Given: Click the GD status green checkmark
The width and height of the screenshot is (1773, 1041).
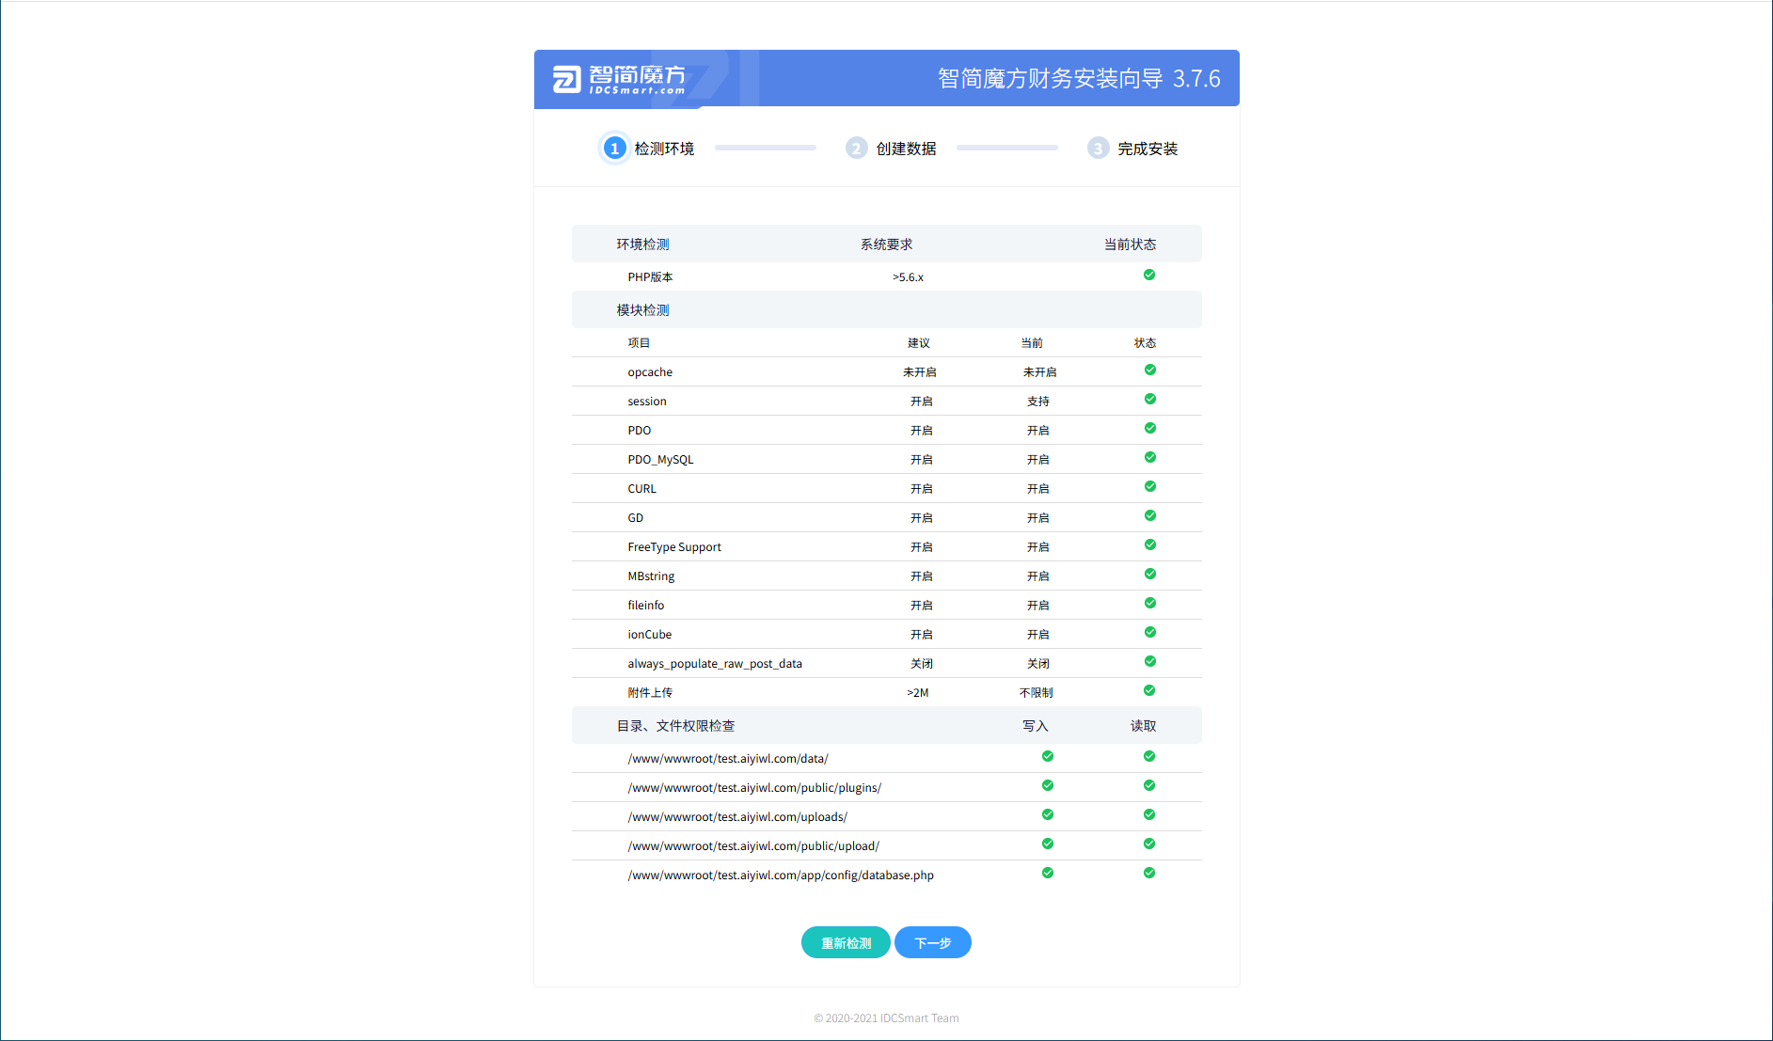Looking at the screenshot, I should [1149, 516].
